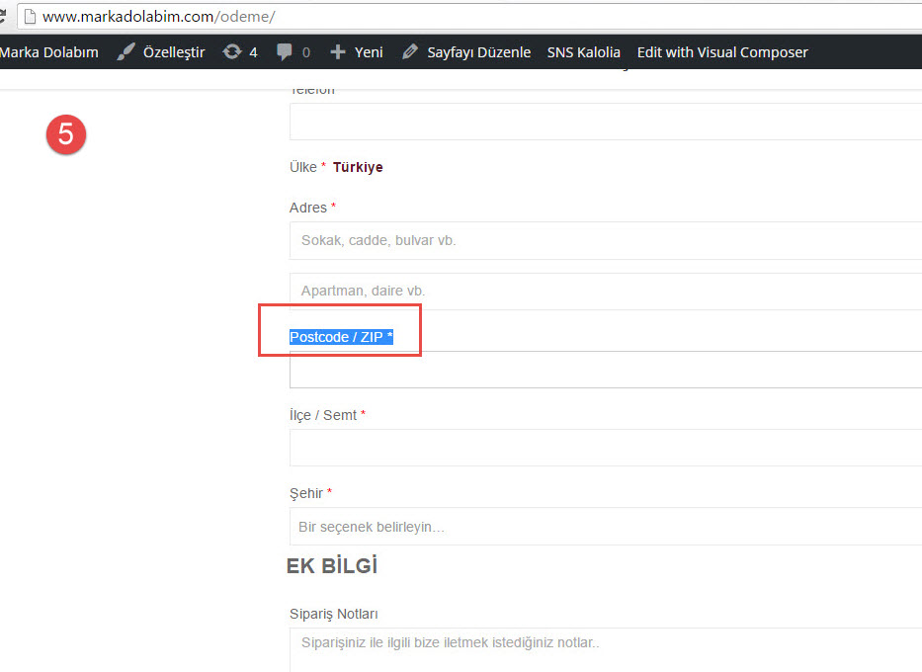Screen dimensions: 922x672
Task: Click the Apartman, daire address field
Action: coord(605,292)
